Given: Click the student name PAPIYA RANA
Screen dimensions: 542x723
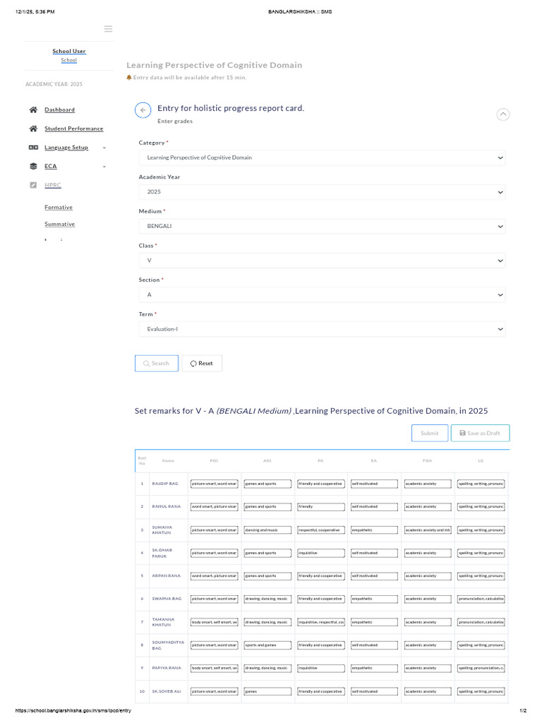Looking at the screenshot, I should coord(167,668).
